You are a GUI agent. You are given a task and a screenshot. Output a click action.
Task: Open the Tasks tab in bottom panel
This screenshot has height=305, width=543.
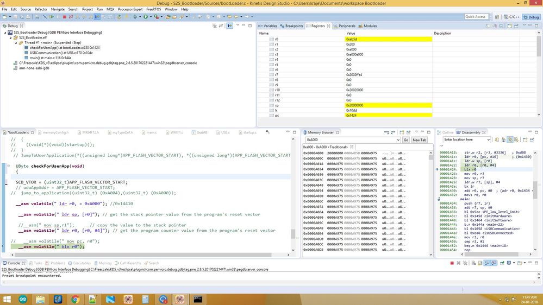coord(36,263)
